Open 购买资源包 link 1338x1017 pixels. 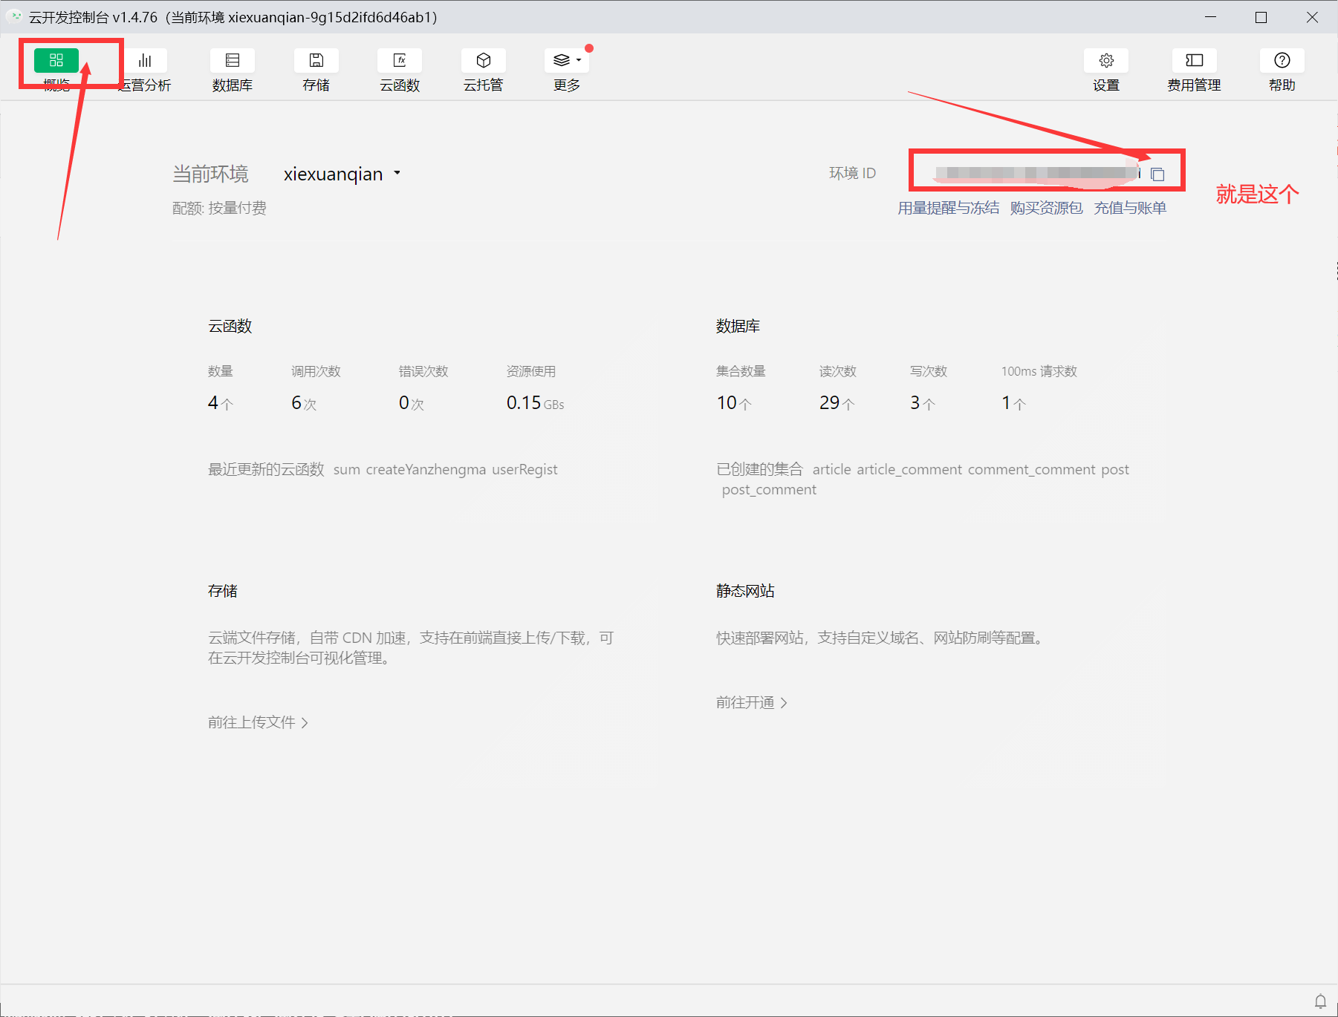pyautogui.click(x=1046, y=208)
